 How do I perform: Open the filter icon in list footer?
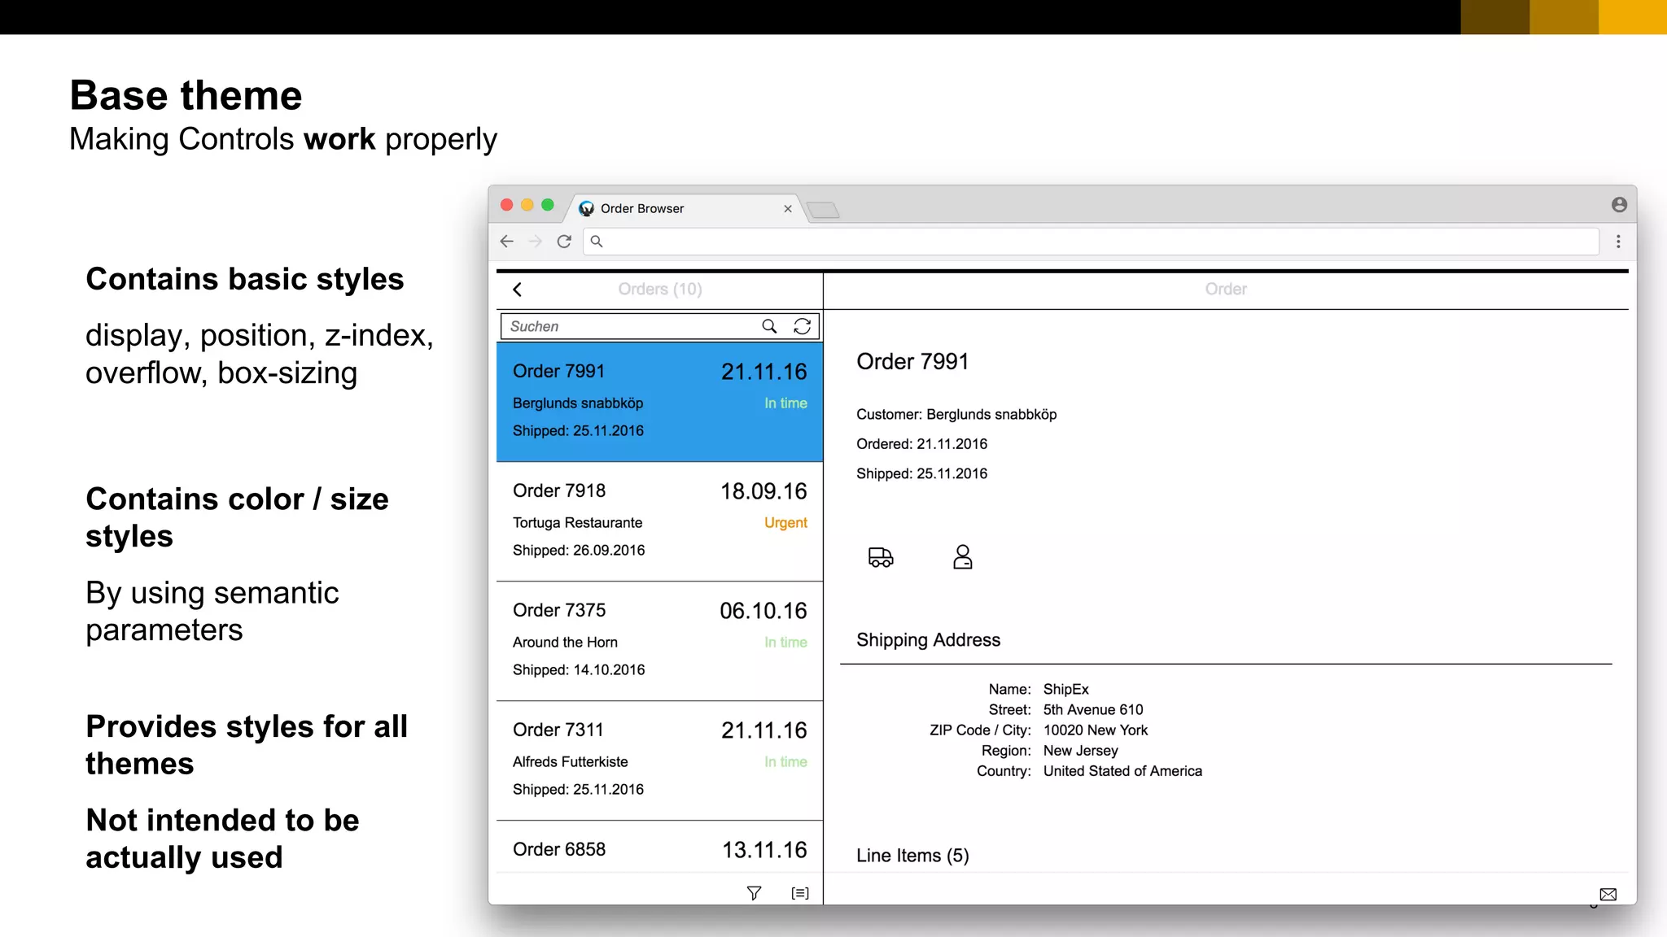(754, 893)
